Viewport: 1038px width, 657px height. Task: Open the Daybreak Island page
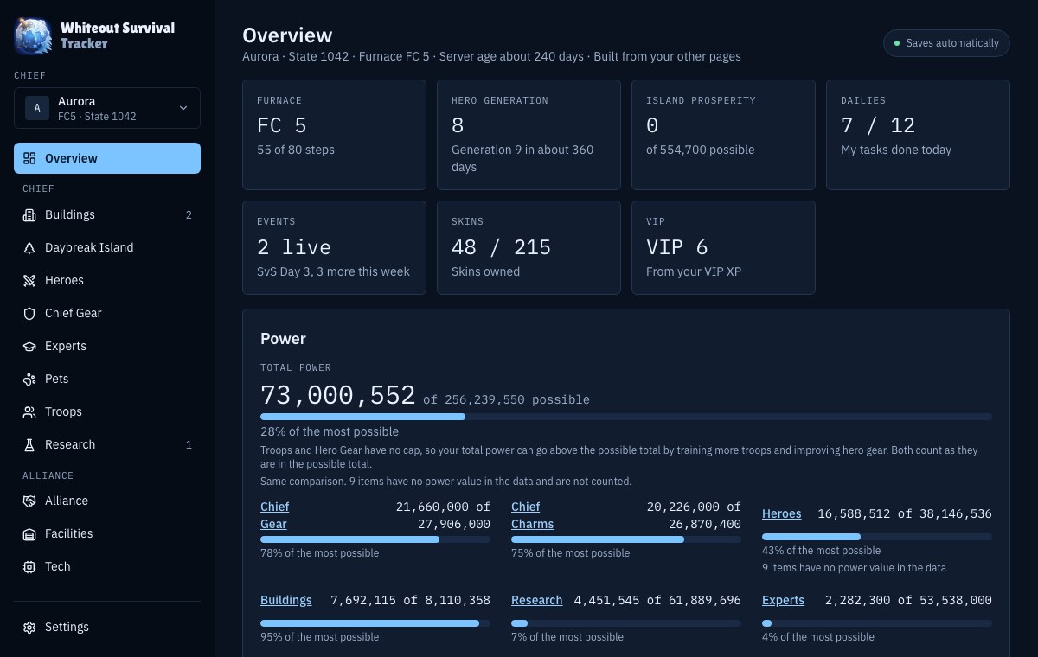tap(107, 247)
